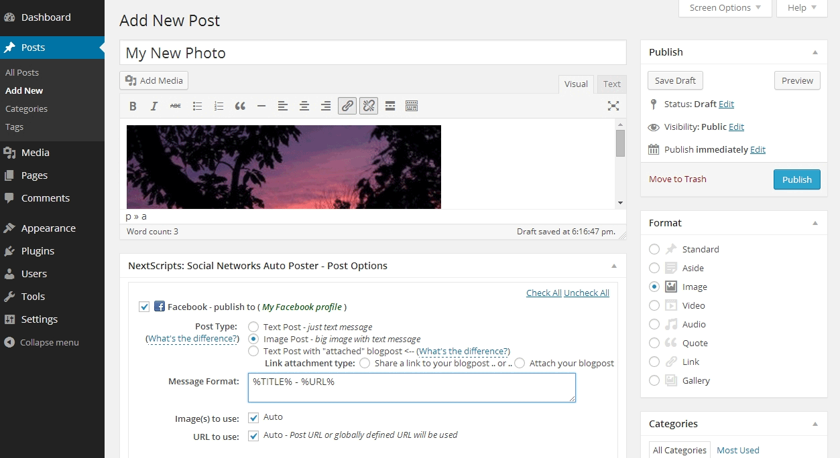Preview the post
Viewport: 840px width, 458px height.
point(797,80)
